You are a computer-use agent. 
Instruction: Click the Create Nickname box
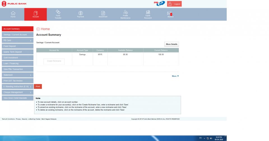click(x=54, y=61)
